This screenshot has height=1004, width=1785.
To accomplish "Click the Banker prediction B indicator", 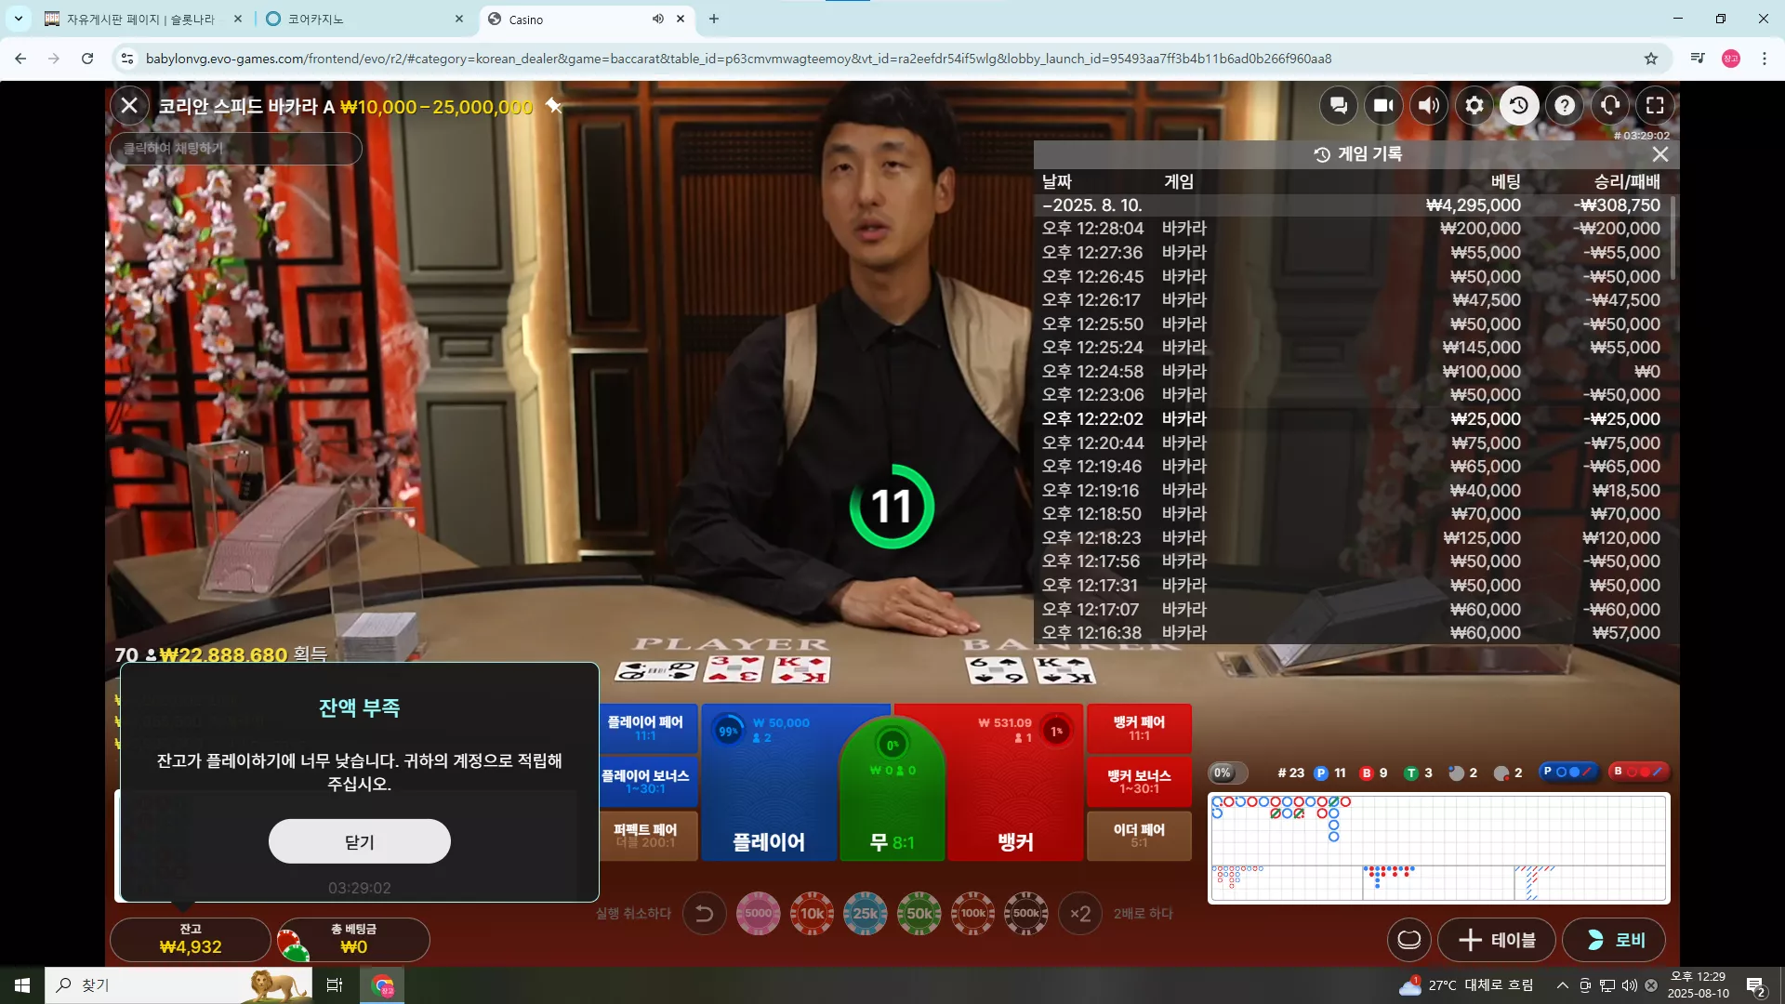I will 1639,772.
